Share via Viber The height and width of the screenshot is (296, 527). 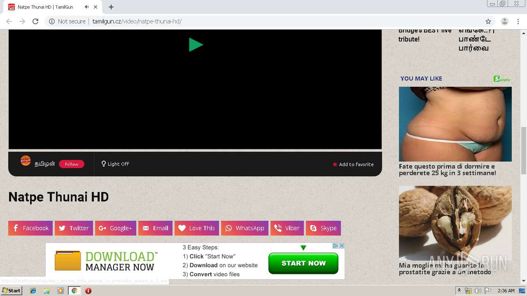[287, 228]
